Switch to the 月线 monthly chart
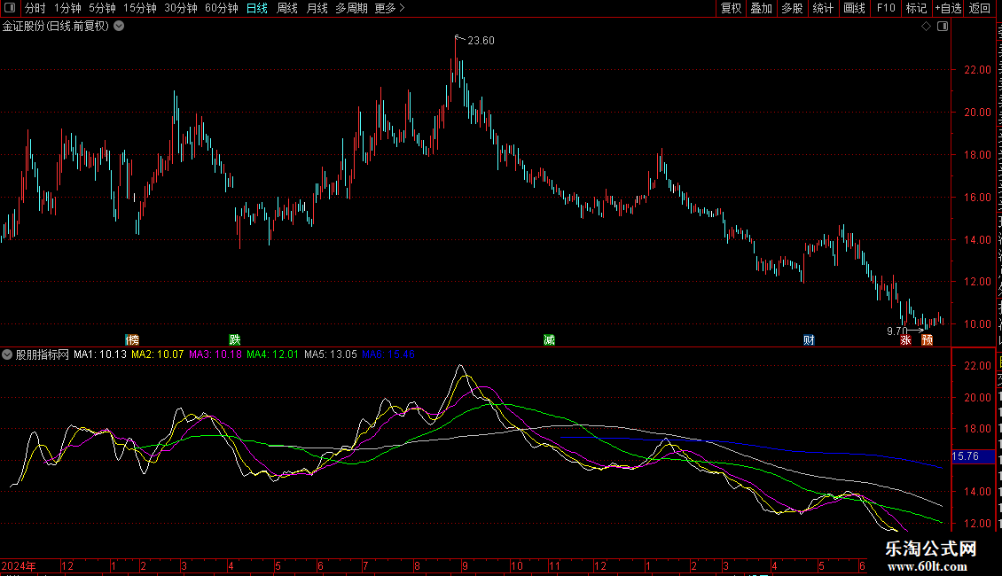 (317, 8)
